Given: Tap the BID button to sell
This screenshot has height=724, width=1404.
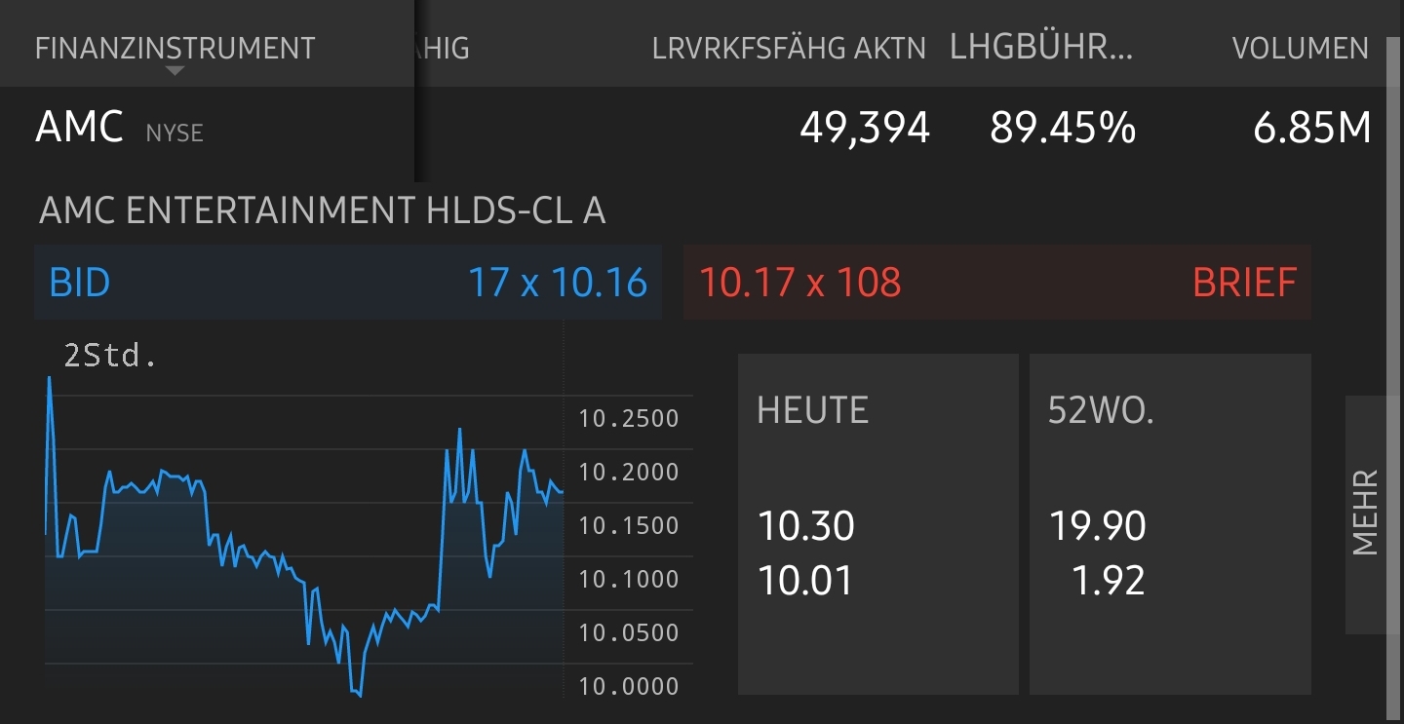Looking at the screenshot, I should click(x=348, y=283).
